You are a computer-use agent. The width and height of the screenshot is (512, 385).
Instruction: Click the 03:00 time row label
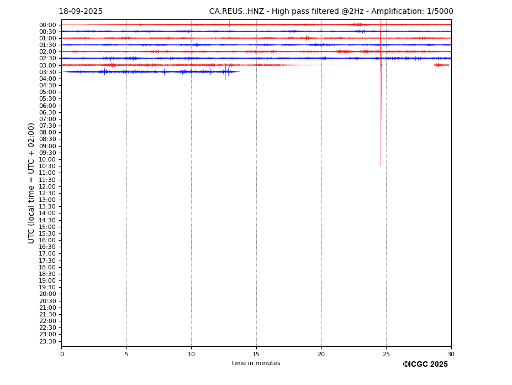(x=47, y=65)
